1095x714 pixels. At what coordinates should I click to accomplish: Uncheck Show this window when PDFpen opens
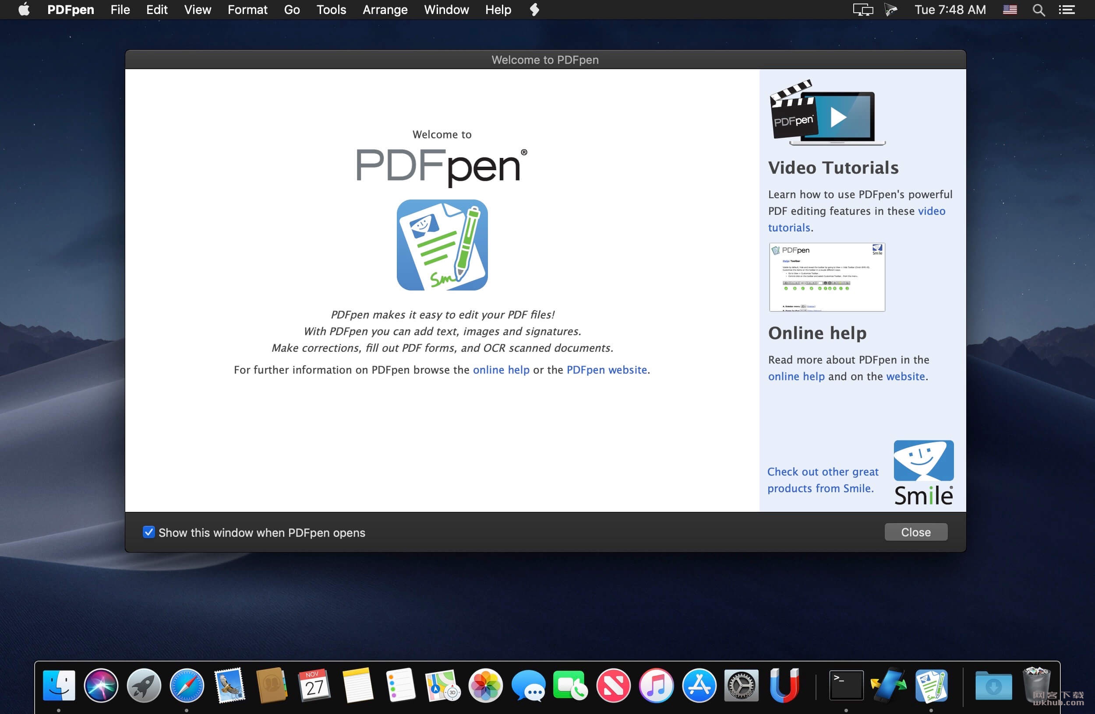coord(148,532)
